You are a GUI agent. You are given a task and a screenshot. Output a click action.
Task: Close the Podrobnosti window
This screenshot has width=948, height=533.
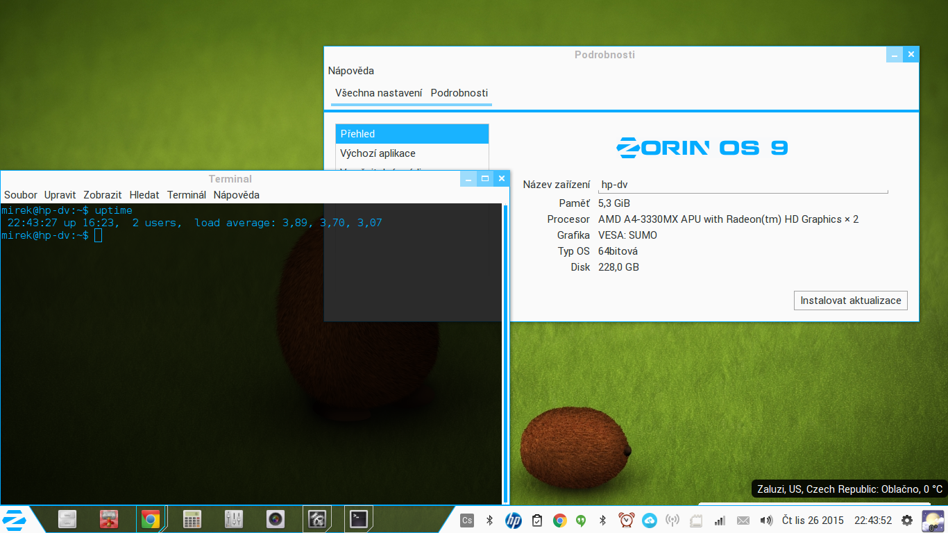point(911,55)
